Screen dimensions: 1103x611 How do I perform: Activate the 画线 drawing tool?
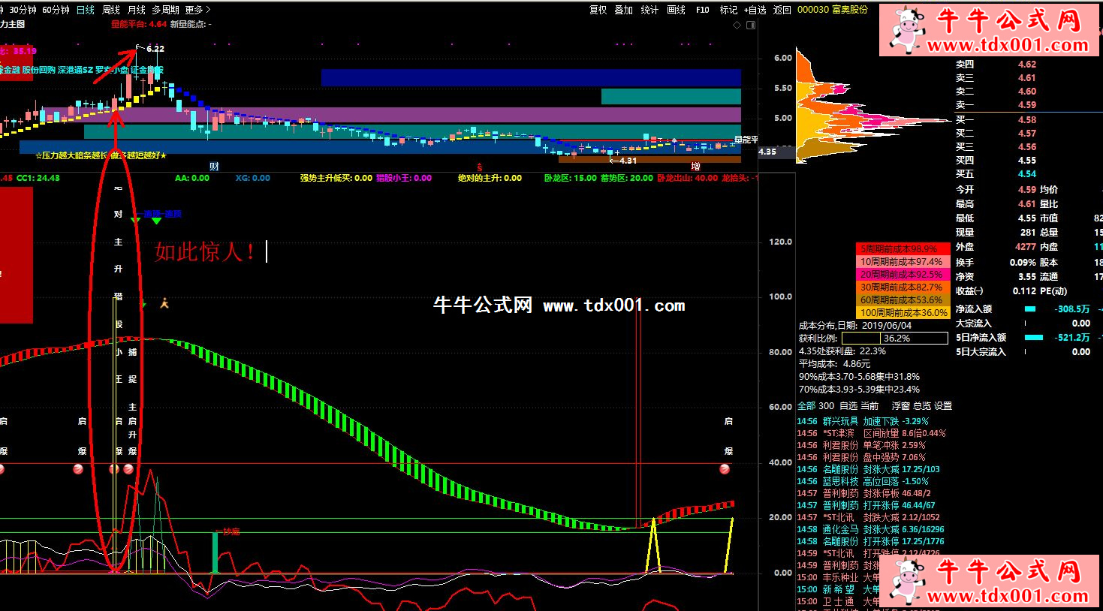(677, 10)
